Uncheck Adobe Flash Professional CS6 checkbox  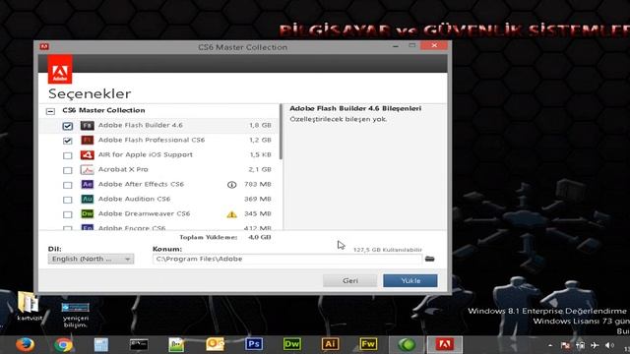(x=68, y=141)
